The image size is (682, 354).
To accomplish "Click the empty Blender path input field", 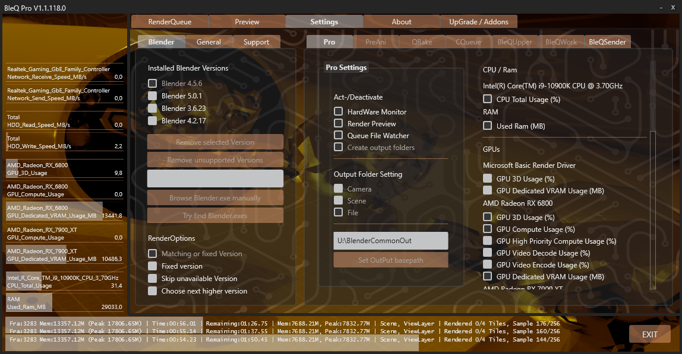I will point(215,178).
